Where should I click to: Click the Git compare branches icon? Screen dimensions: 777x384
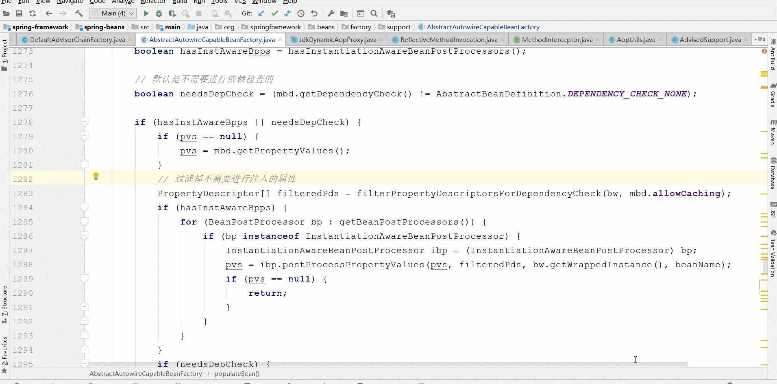click(x=287, y=13)
